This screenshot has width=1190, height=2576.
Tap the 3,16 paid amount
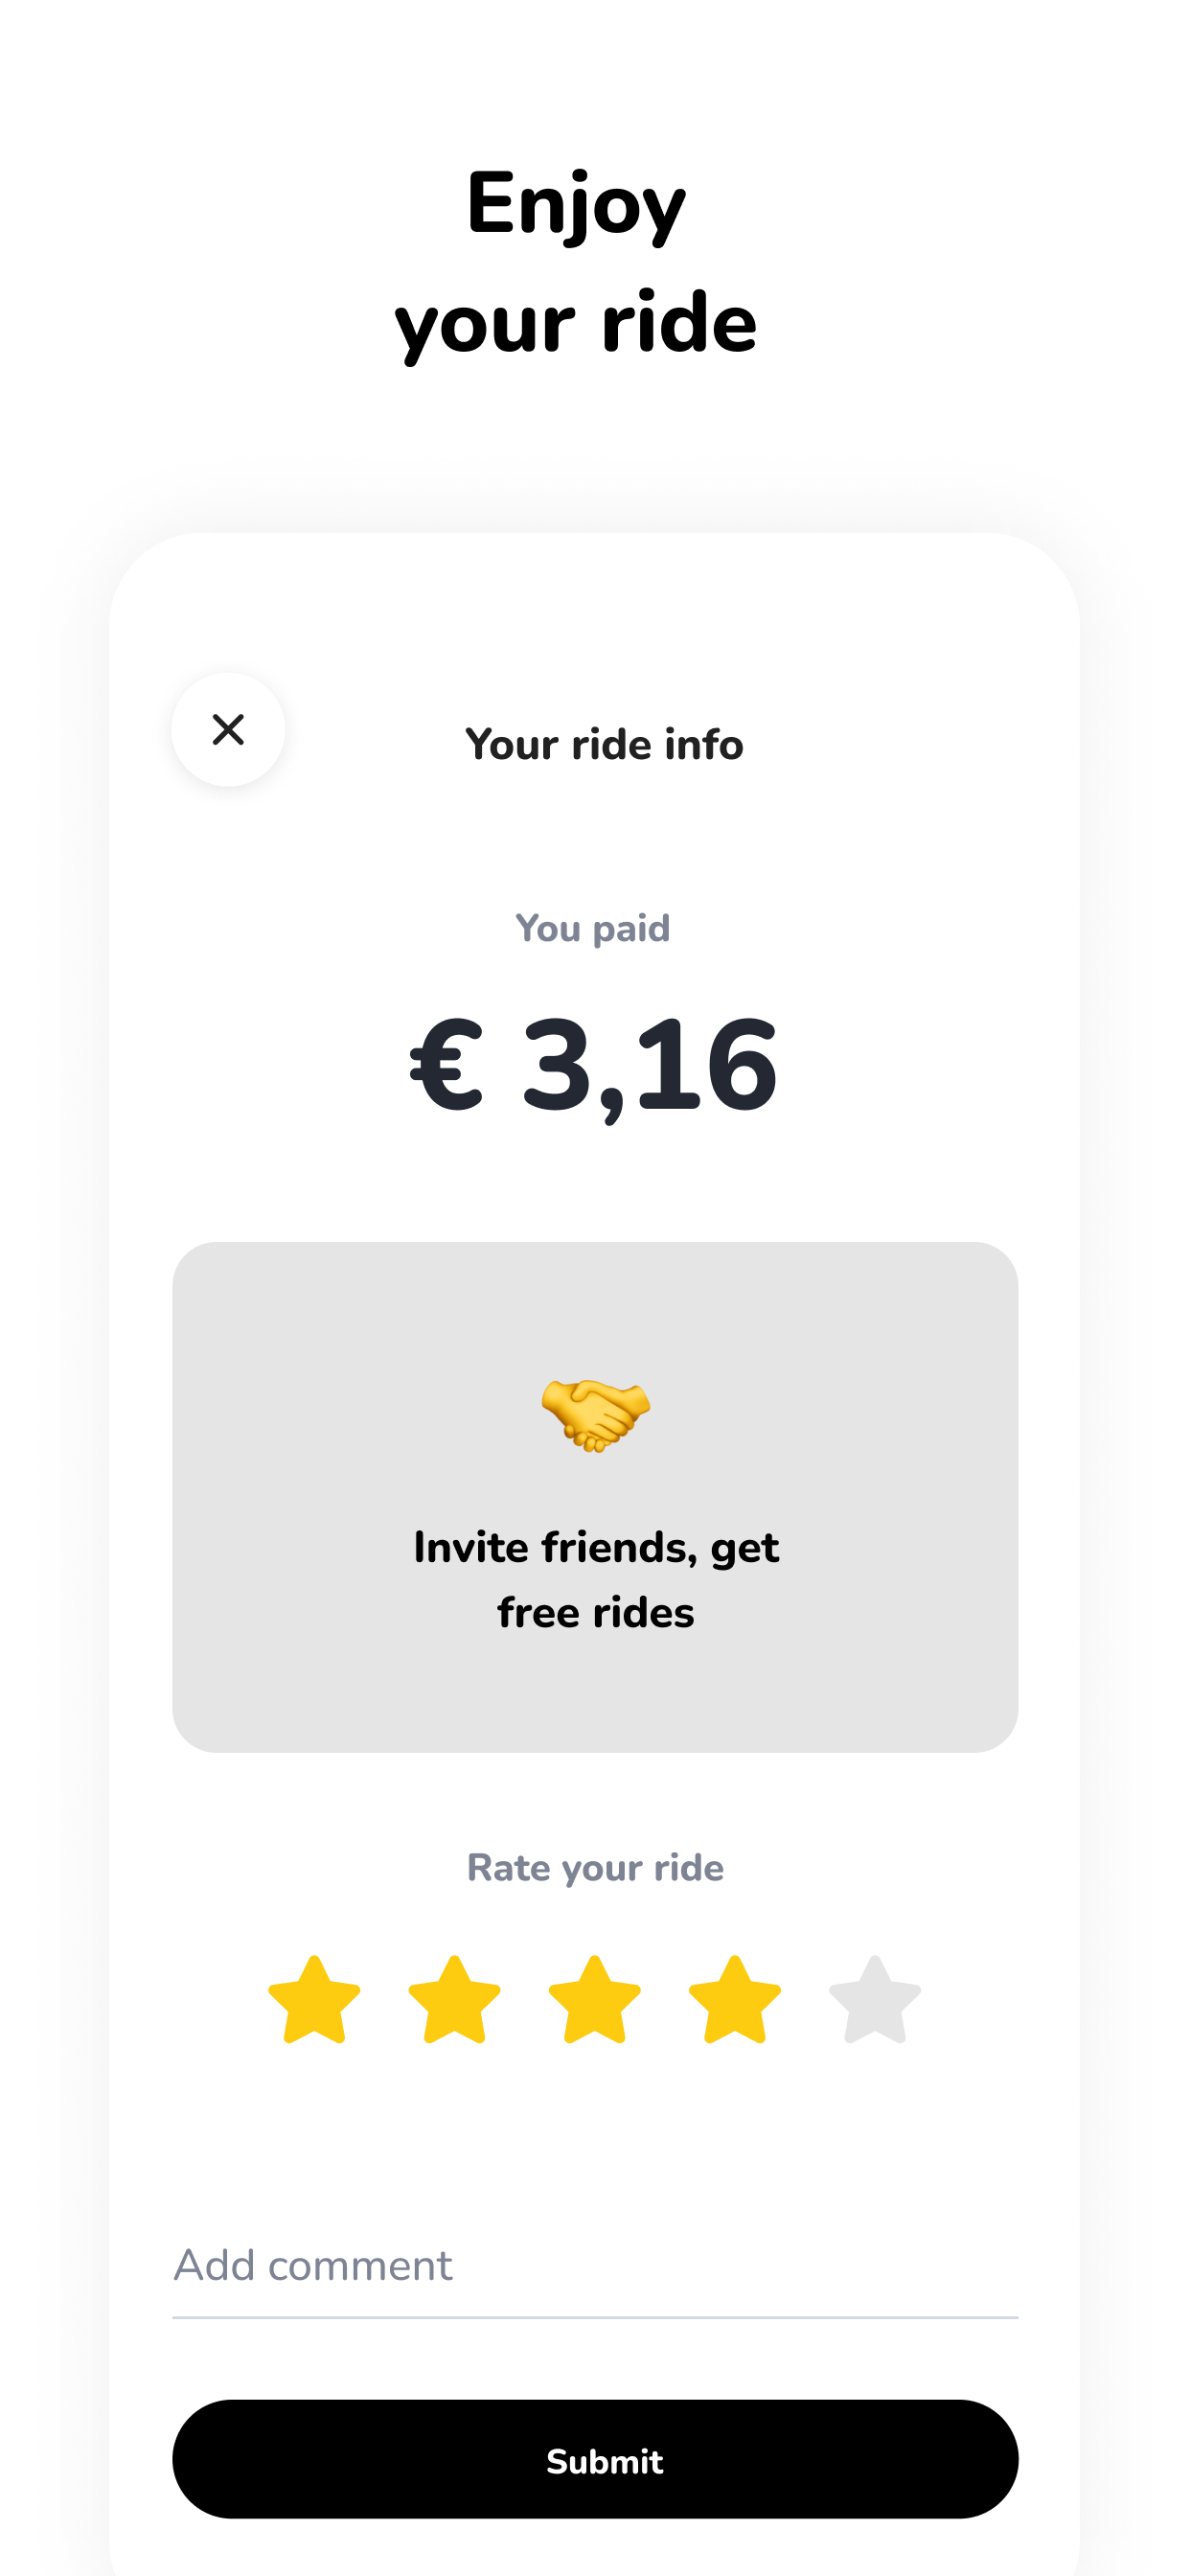tap(649, 1066)
